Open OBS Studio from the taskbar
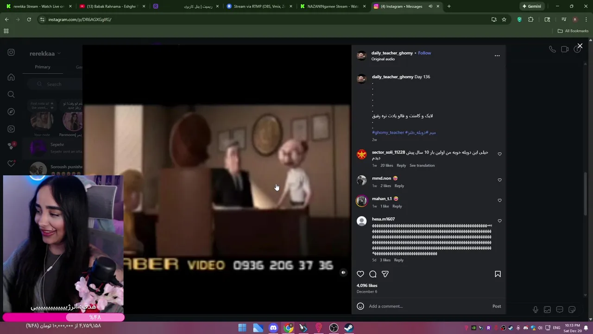593x334 pixels. (334, 328)
